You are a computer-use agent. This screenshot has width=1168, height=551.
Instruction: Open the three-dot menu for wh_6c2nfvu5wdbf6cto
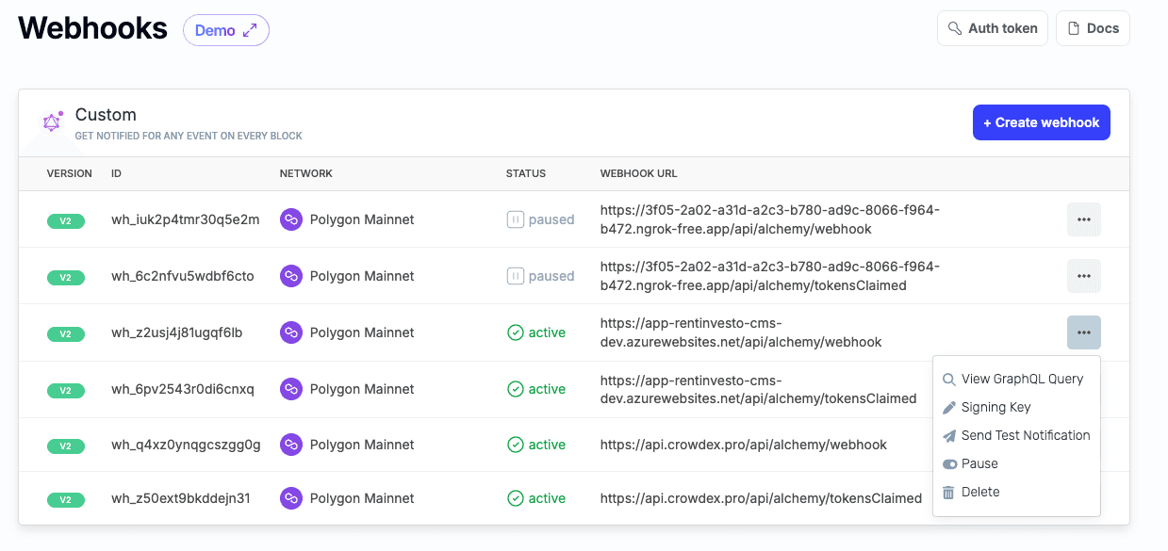[1083, 276]
